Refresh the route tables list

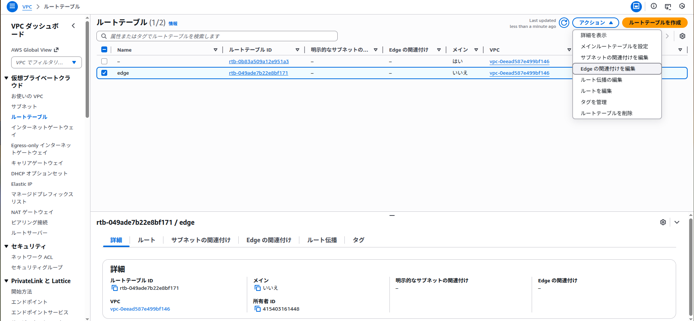[564, 23]
